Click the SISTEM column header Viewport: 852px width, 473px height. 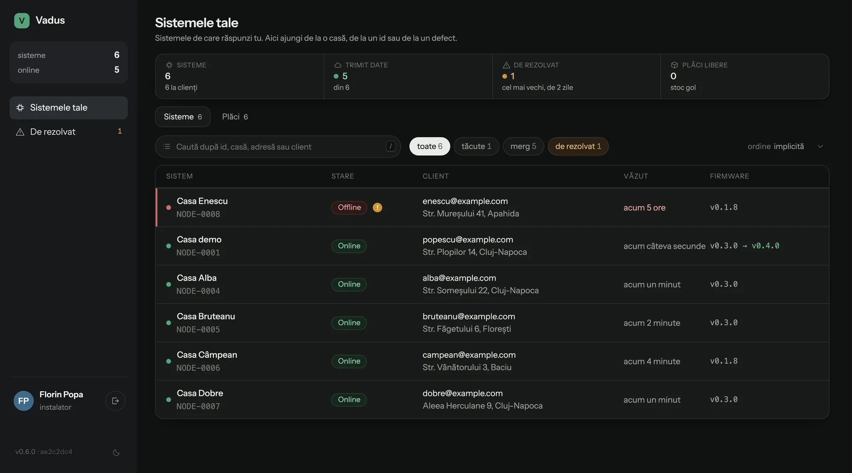point(179,176)
